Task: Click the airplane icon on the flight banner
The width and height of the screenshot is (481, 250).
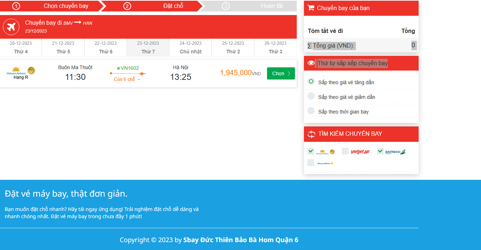Action: tap(11, 27)
